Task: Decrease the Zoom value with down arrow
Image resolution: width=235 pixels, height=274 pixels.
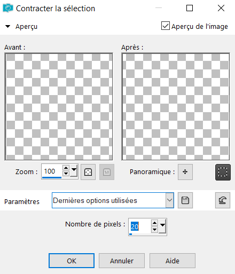Action: click(66, 174)
